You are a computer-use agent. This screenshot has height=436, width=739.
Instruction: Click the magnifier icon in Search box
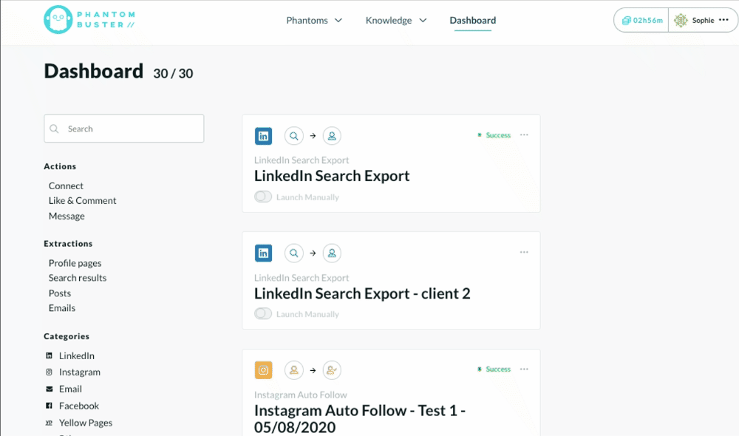click(x=54, y=129)
